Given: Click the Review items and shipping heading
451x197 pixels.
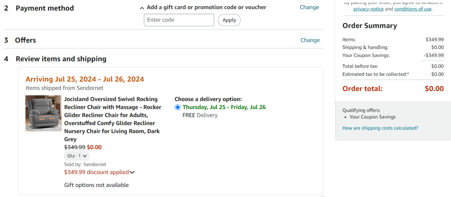Looking at the screenshot, I should pos(61,59).
